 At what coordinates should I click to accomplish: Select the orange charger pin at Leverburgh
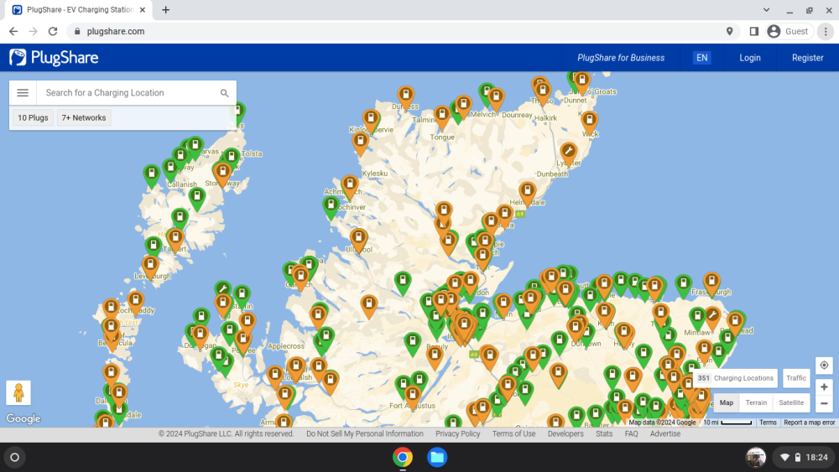point(150,267)
